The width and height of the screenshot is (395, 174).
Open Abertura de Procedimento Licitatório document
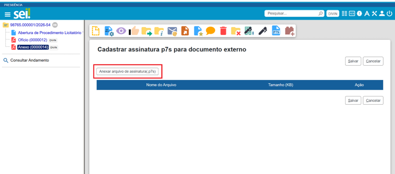pyautogui.click(x=50, y=33)
